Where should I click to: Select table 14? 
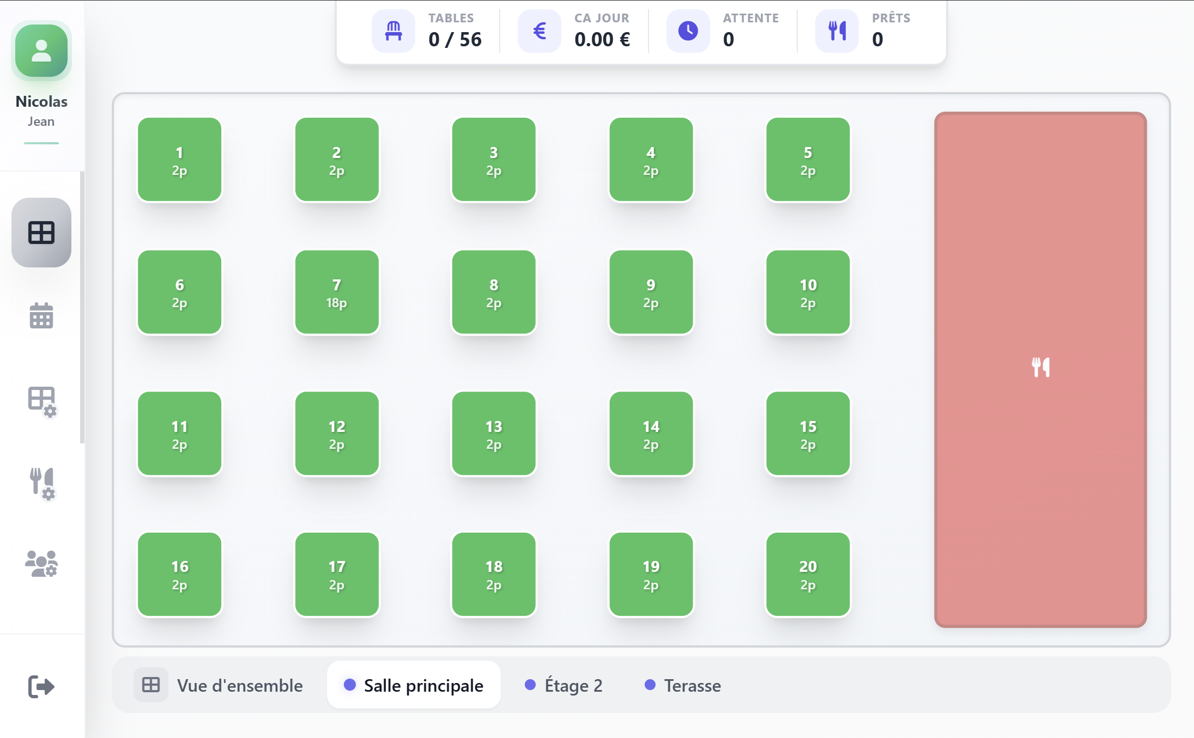coord(651,434)
